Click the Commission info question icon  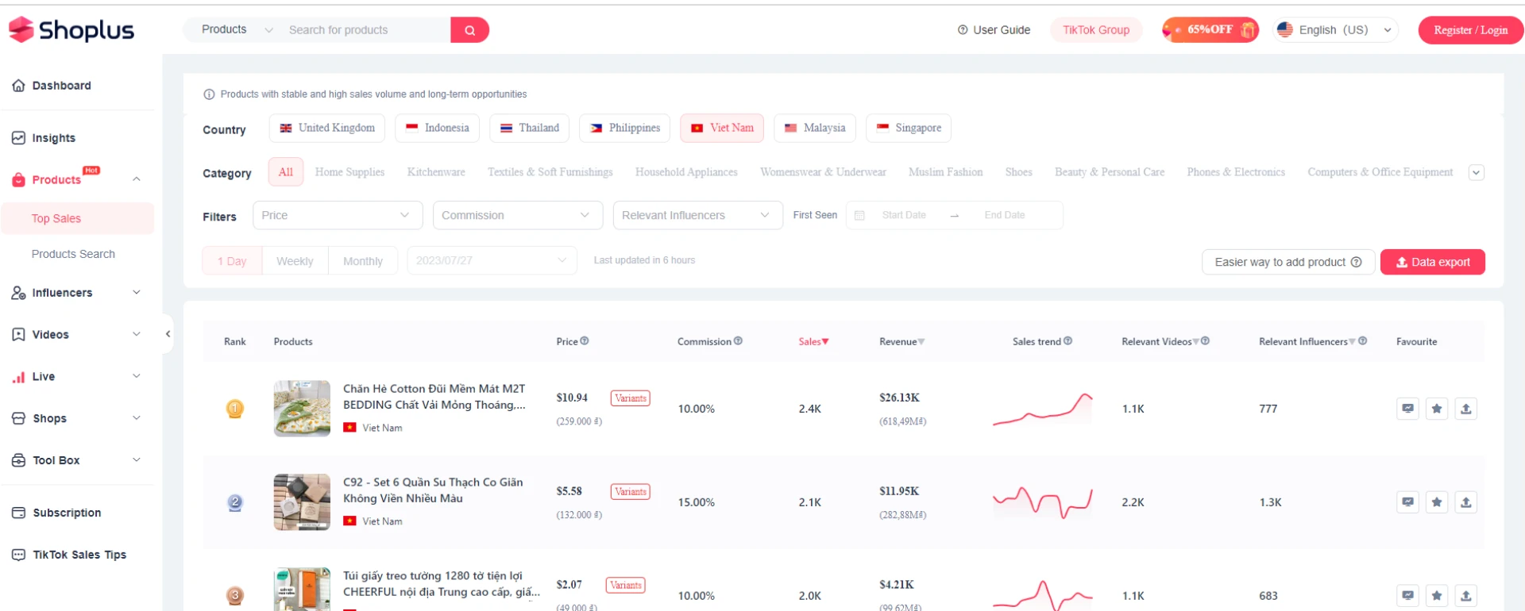pos(738,341)
